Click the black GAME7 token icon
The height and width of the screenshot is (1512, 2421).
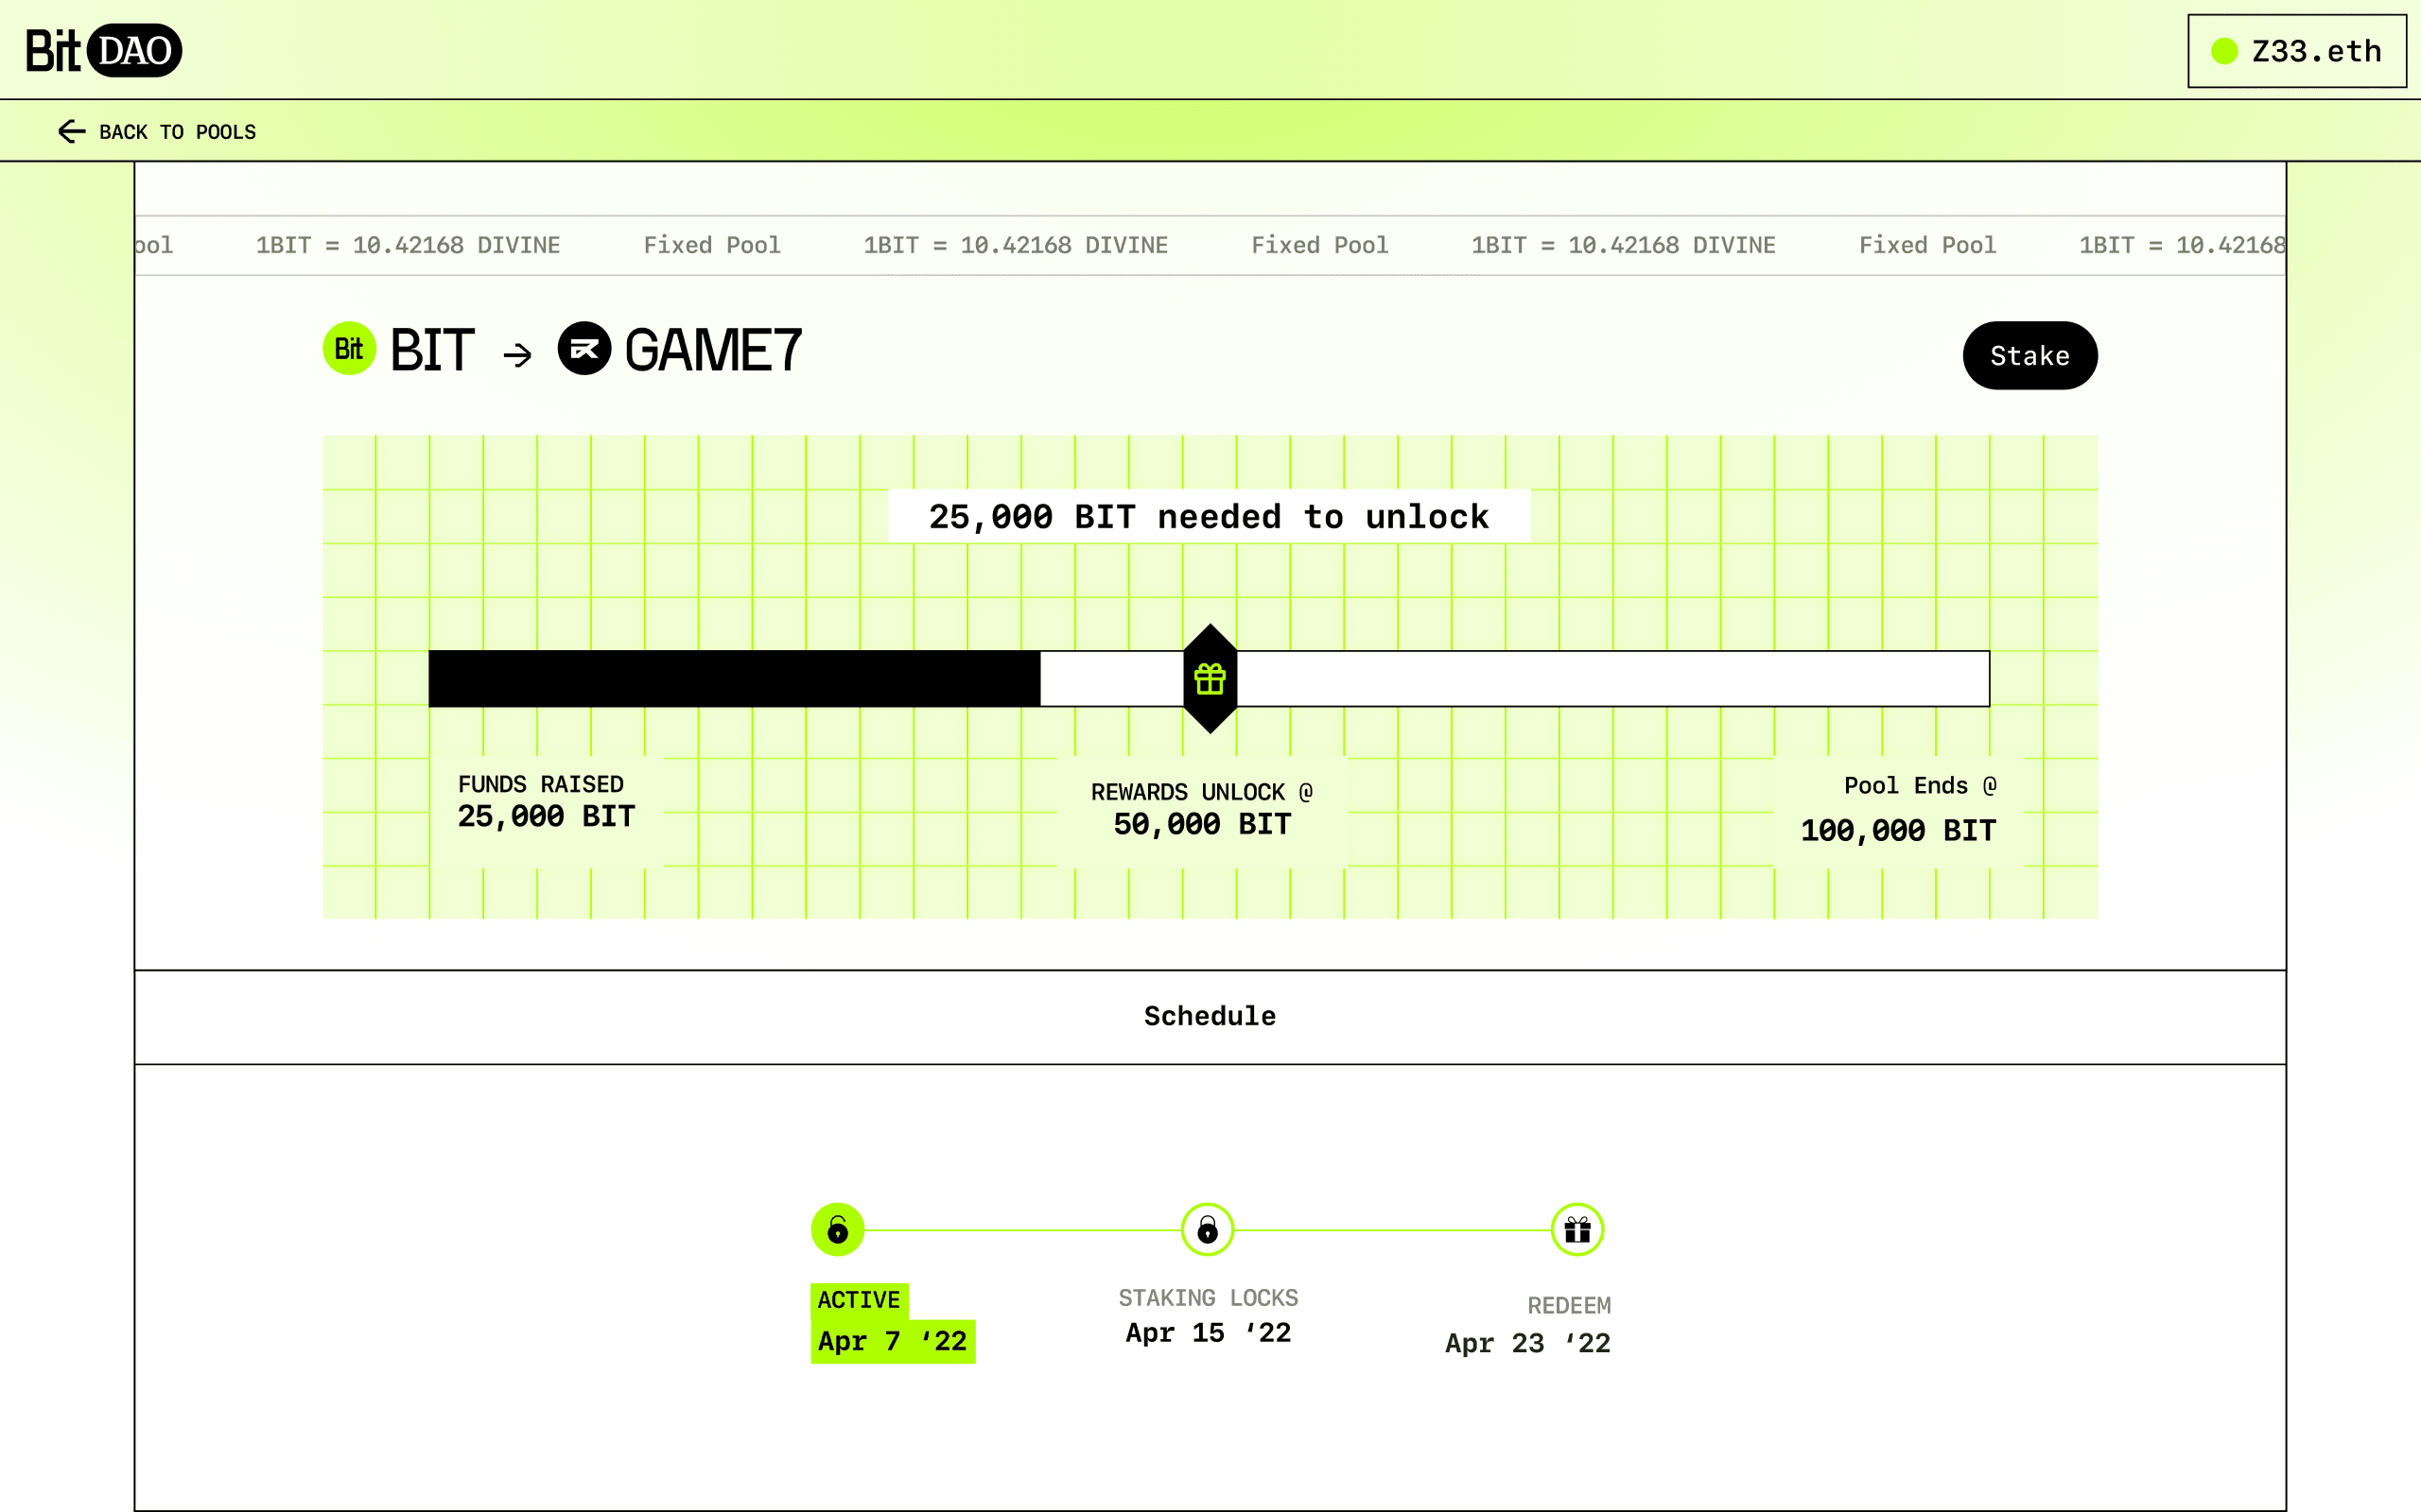point(584,349)
